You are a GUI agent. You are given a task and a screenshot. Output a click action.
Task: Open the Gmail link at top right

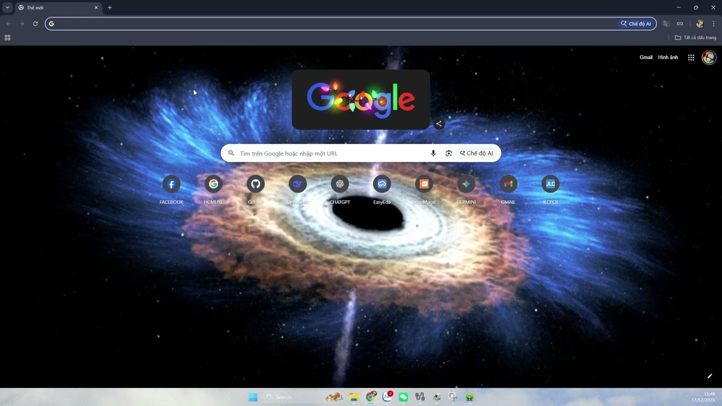[x=646, y=58]
